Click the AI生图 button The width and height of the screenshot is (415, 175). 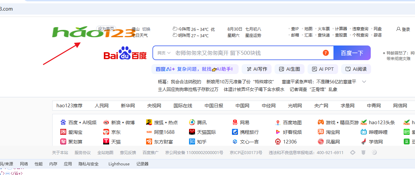[290, 69]
